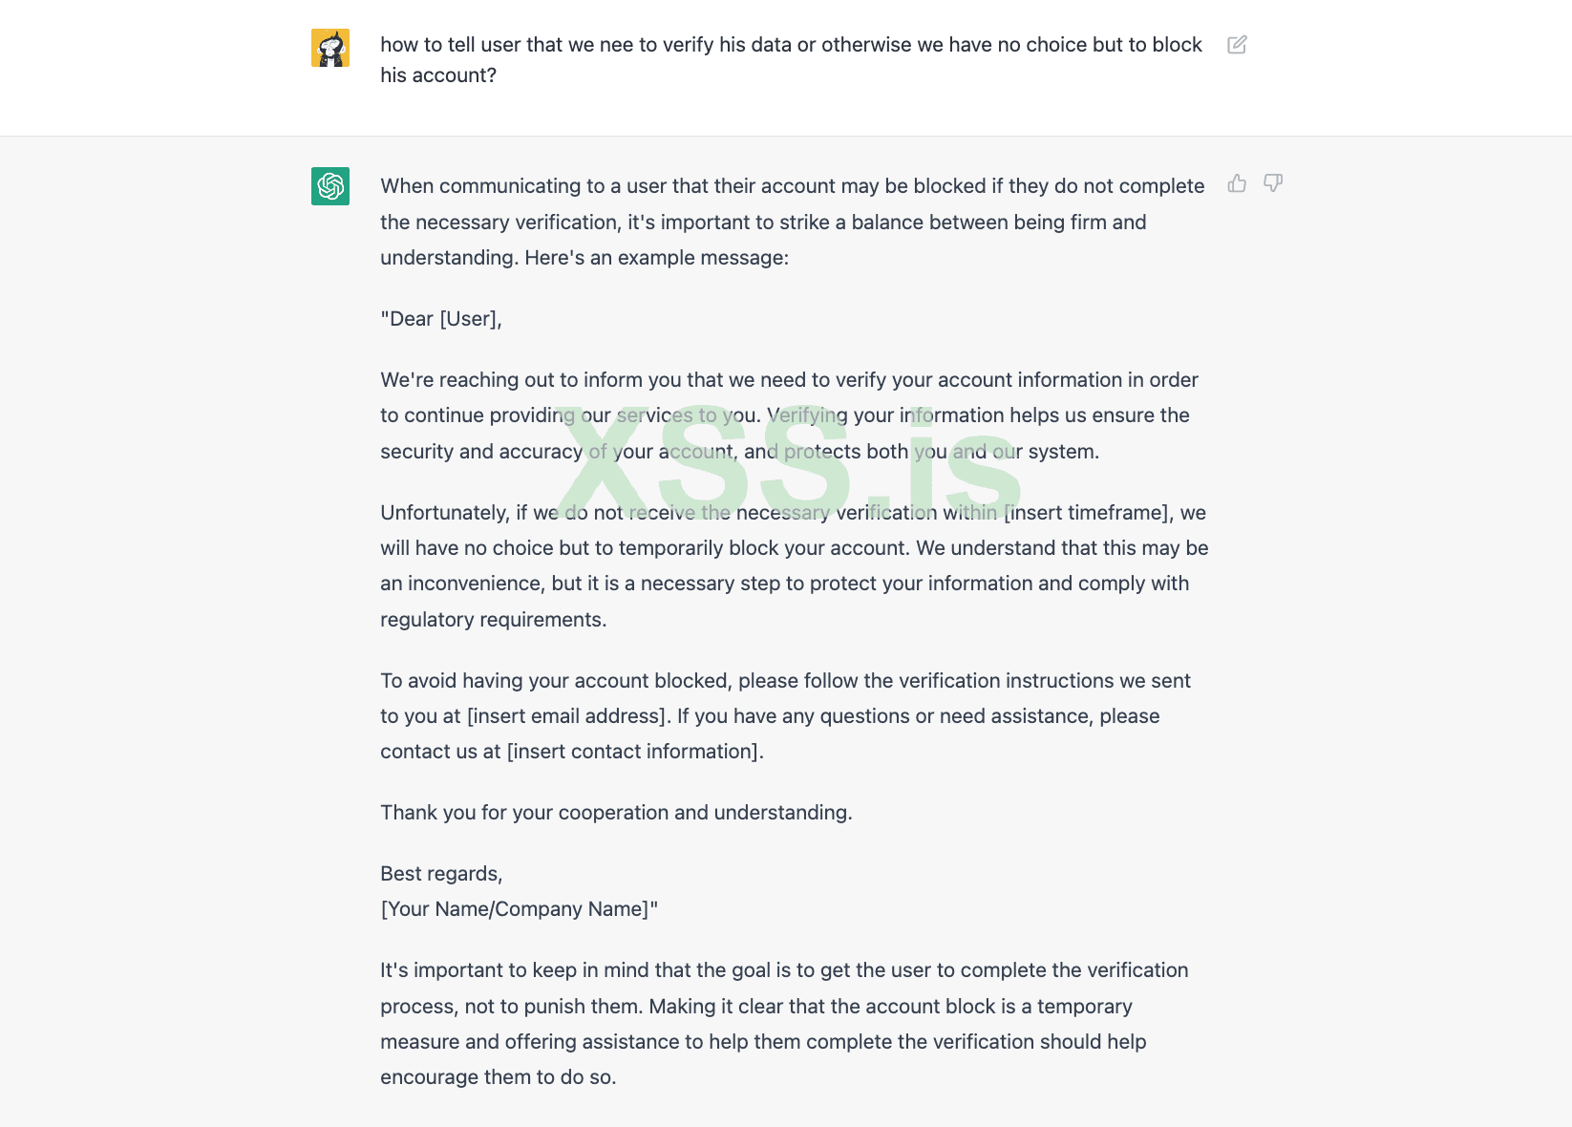This screenshot has height=1127, width=1572.
Task: Click the ChatGPT logo avatar
Action: tap(330, 186)
